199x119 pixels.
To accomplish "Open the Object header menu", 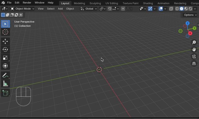I will tap(70, 9).
